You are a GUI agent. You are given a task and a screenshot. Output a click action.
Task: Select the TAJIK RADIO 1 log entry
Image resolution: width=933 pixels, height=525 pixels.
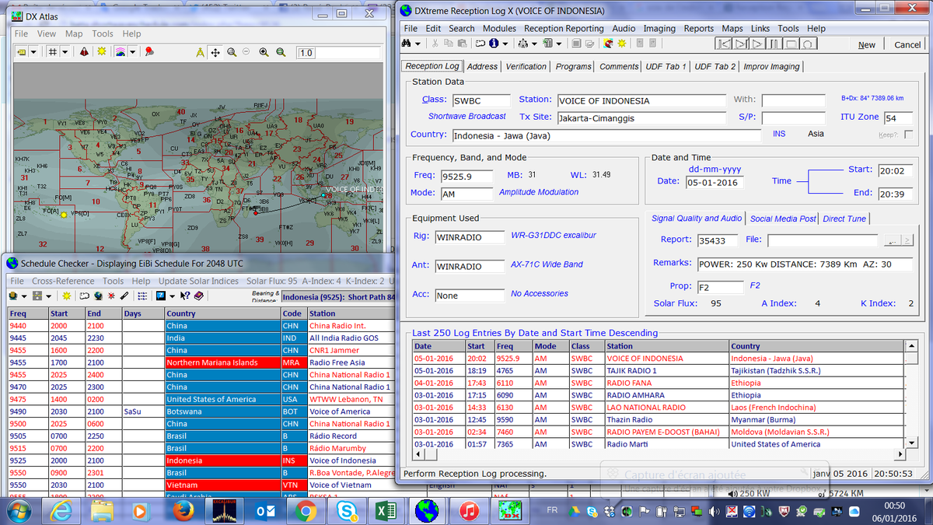coord(658,371)
